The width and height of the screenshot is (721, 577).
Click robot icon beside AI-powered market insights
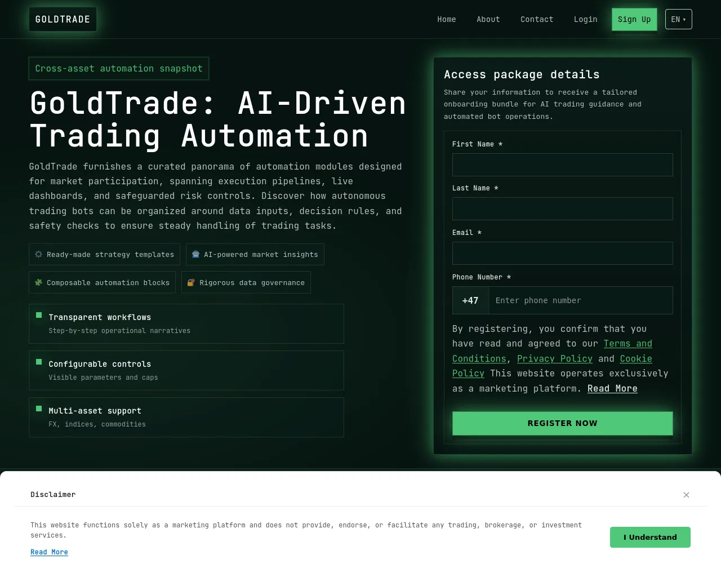196,254
